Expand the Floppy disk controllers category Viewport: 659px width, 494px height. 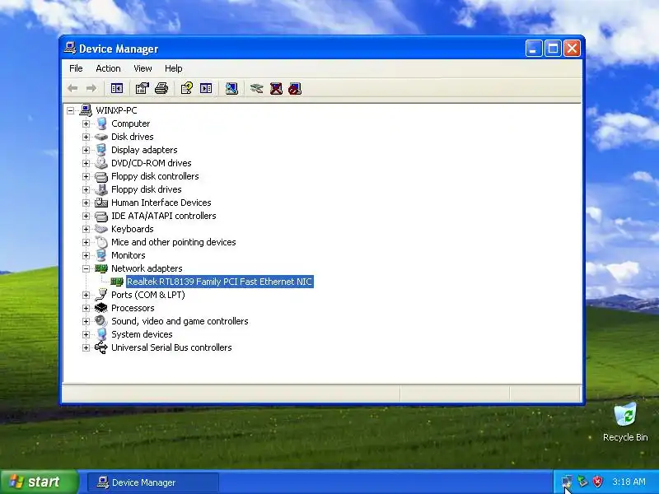click(x=86, y=176)
